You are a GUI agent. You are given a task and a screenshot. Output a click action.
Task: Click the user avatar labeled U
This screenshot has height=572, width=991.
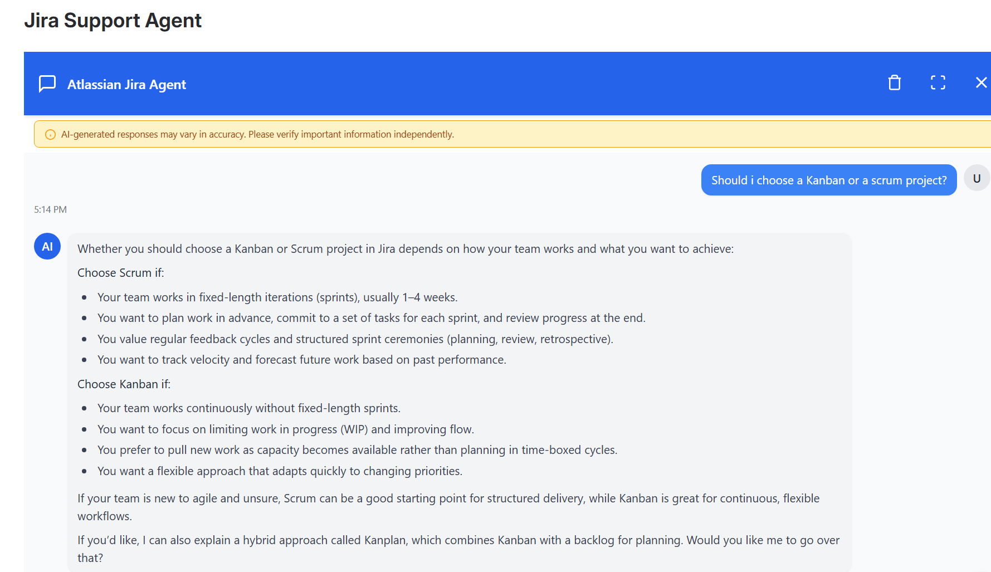point(976,179)
